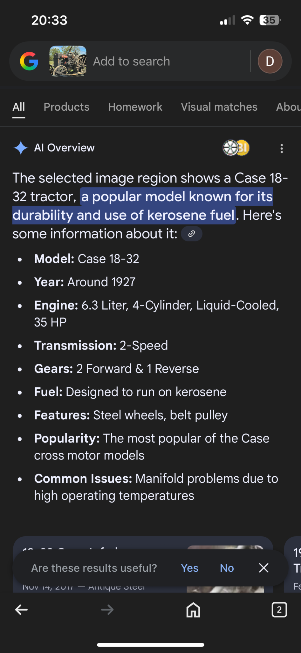Tap the Google logo icon
This screenshot has height=653, width=301.
click(29, 61)
